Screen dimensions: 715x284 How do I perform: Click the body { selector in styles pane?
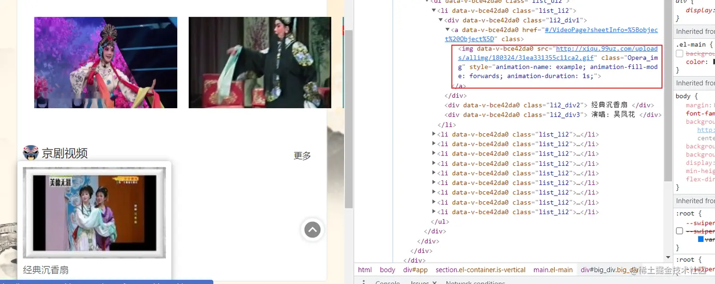tap(687, 96)
